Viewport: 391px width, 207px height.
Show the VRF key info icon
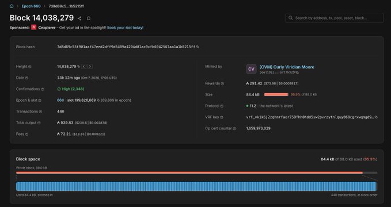pyautogui.click(x=222, y=117)
